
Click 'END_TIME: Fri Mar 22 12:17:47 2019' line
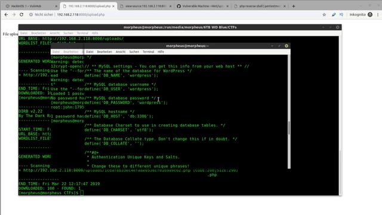59,184
